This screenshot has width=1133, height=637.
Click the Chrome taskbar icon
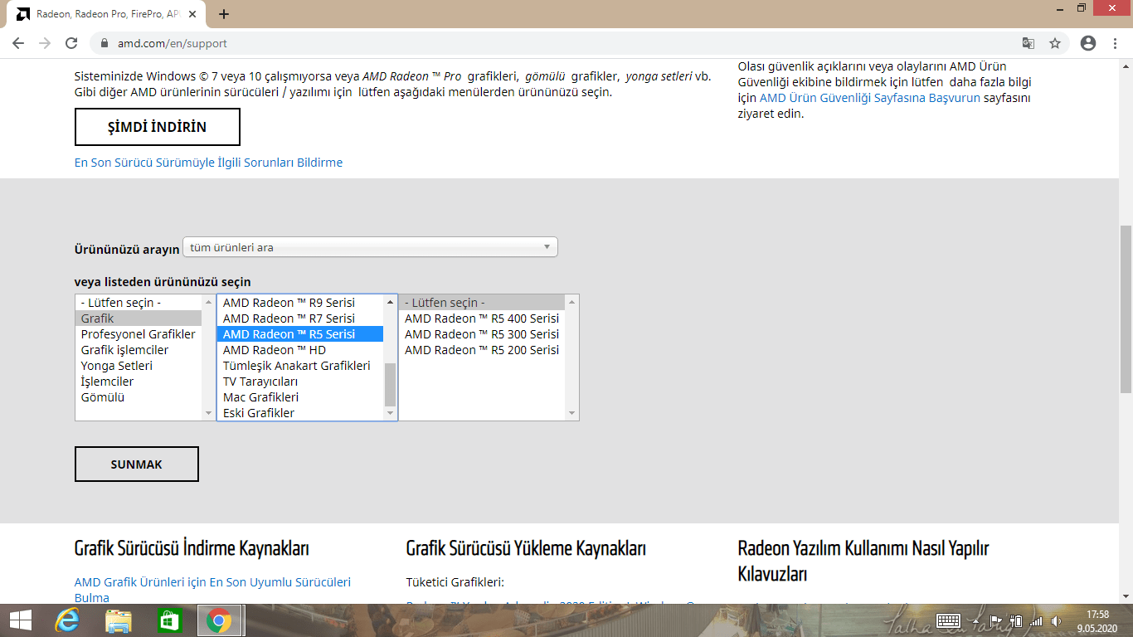[x=219, y=620]
